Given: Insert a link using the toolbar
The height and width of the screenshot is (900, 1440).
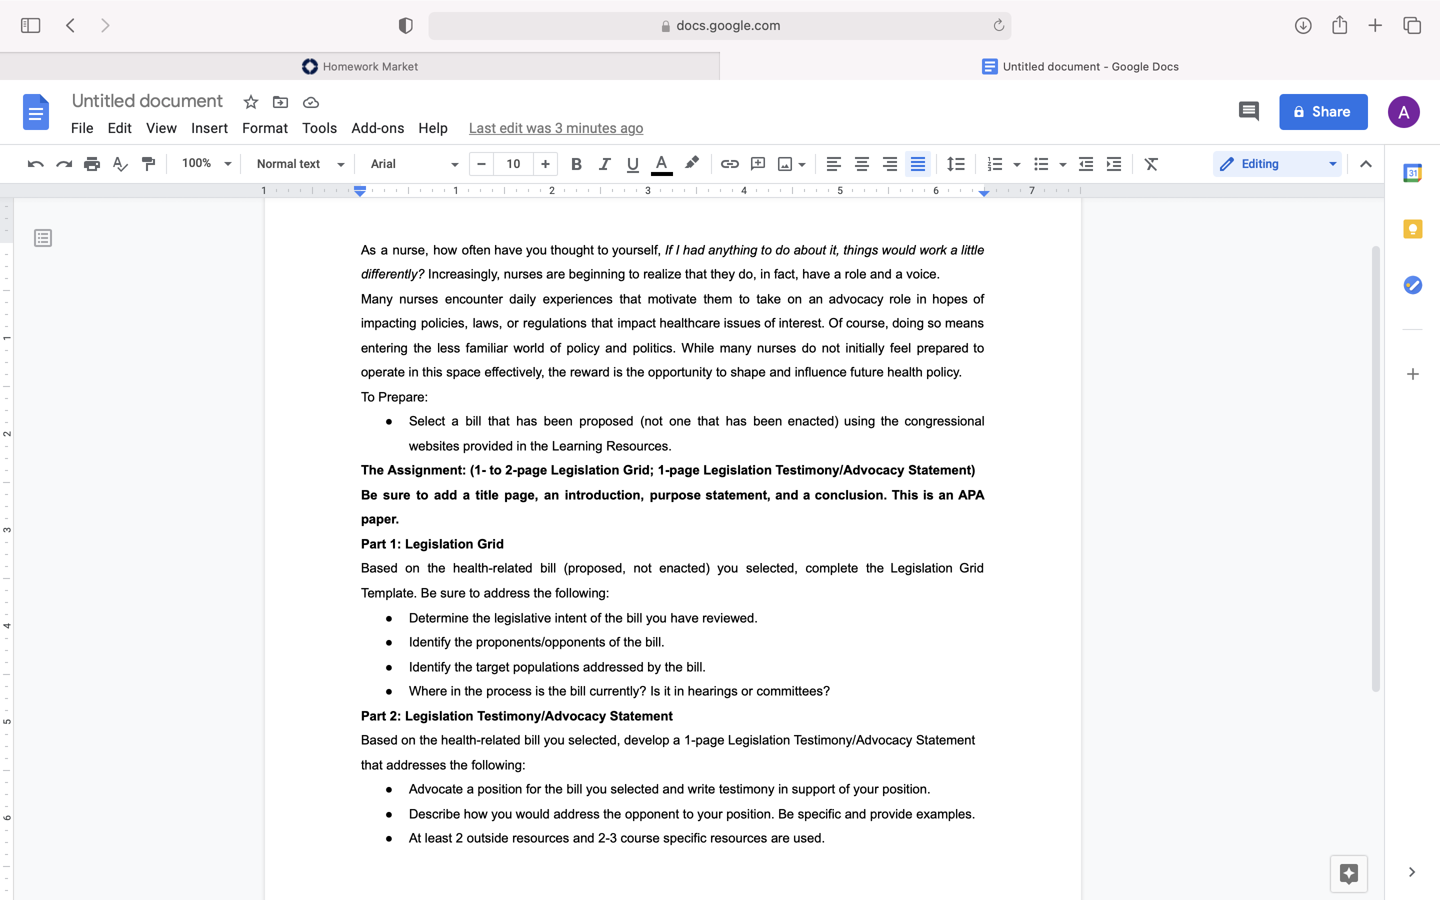Looking at the screenshot, I should click(729, 163).
